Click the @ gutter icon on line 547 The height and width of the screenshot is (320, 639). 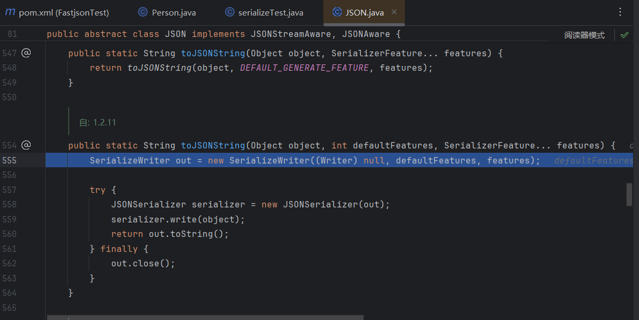coord(26,53)
